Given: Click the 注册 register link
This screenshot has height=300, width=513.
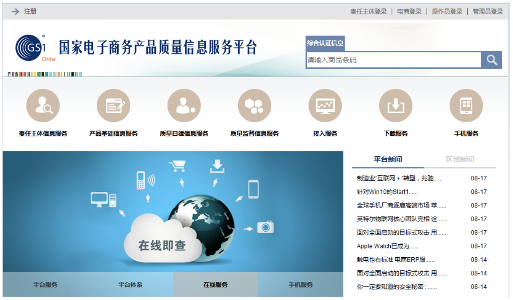Looking at the screenshot, I should point(30,11).
